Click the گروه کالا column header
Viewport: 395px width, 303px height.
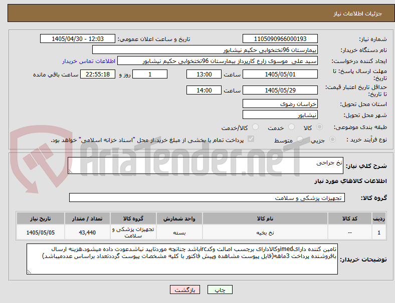pyautogui.click(x=133, y=218)
